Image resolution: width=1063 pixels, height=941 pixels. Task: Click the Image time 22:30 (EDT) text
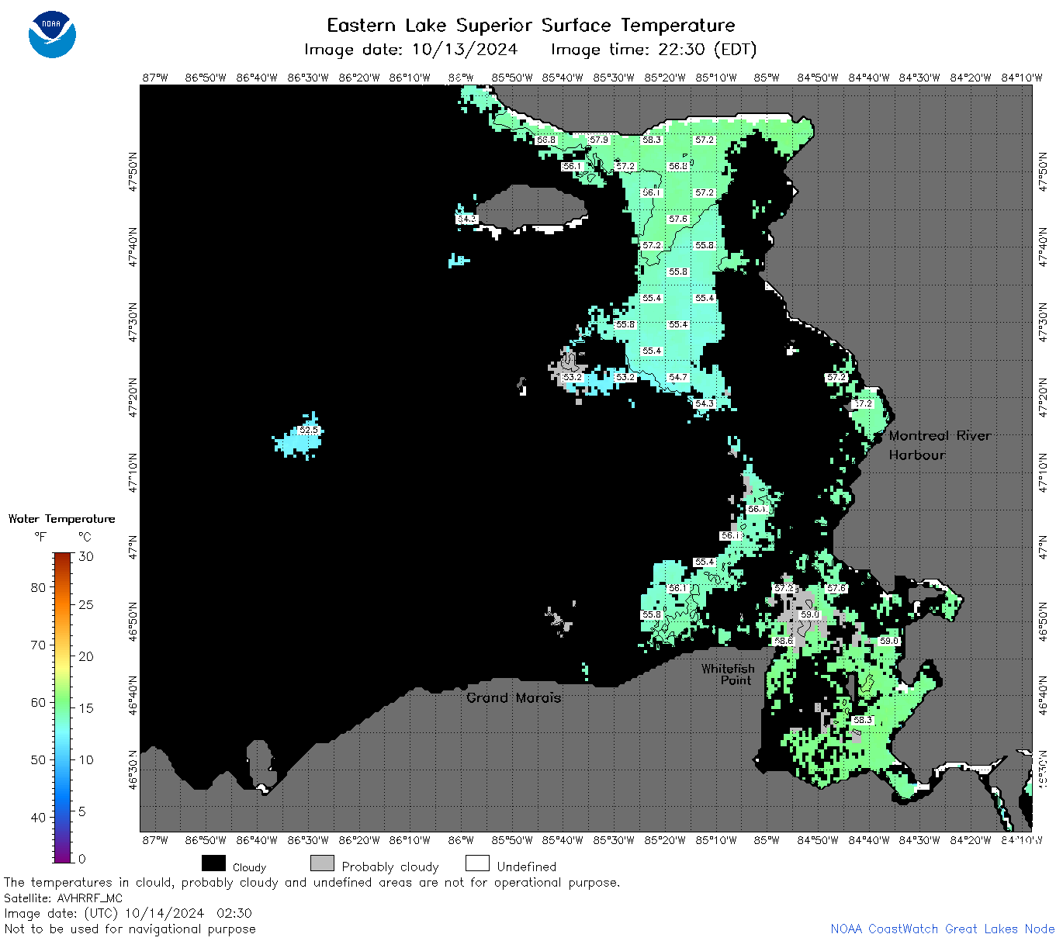pos(653,50)
